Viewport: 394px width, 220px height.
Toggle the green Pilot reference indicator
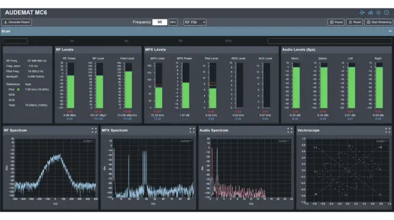pyautogui.click(x=18, y=90)
